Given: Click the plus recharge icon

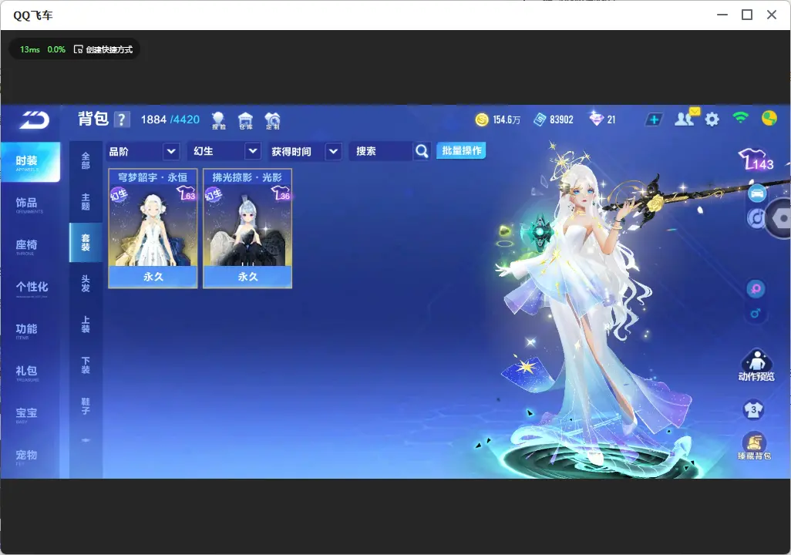Looking at the screenshot, I should (654, 119).
